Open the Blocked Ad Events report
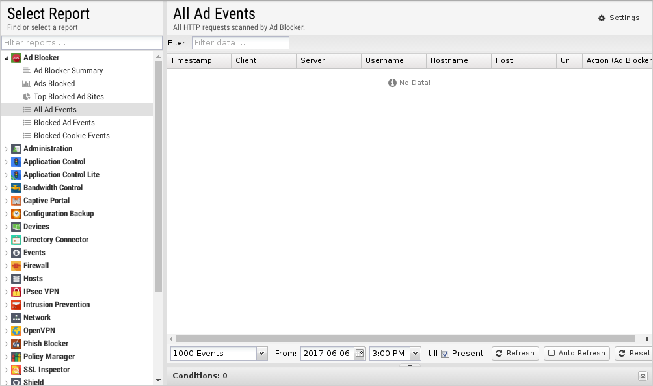653x386 pixels. point(64,123)
